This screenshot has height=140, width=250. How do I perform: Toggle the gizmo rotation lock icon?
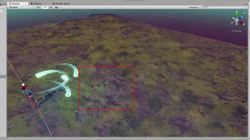(x=244, y=13)
